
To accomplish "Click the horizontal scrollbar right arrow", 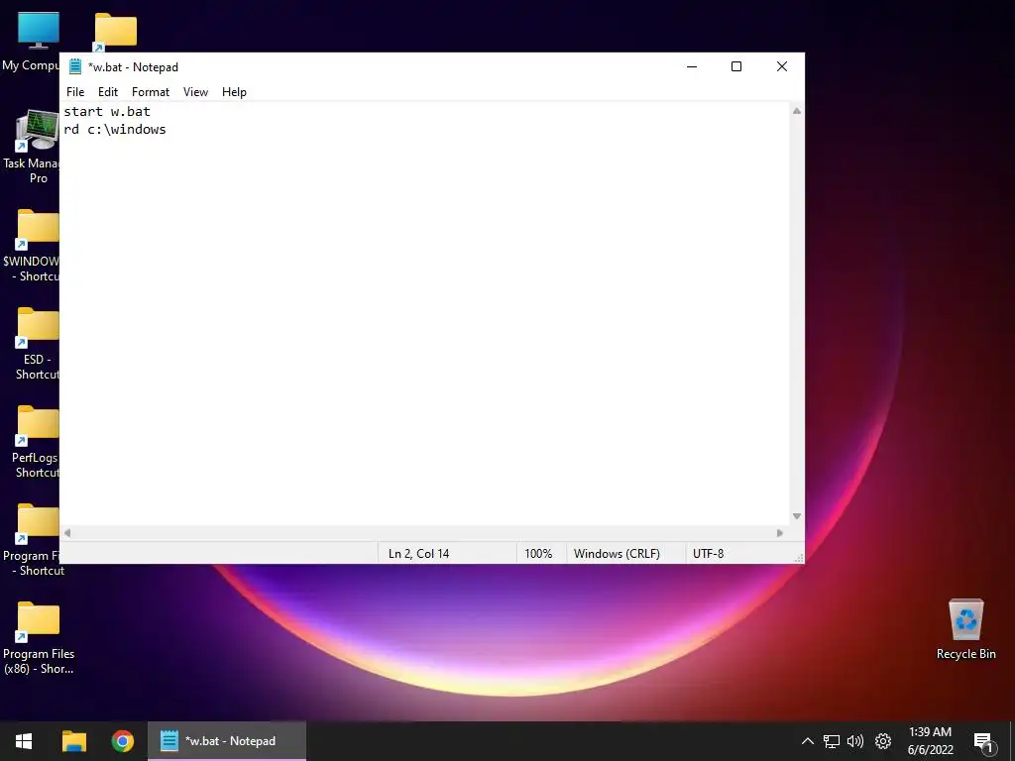I will [780, 533].
